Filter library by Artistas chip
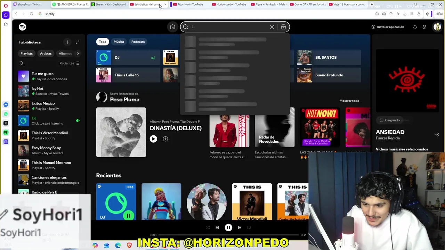This screenshot has height=250, width=445. (46, 53)
